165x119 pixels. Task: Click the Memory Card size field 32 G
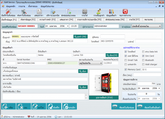[151, 69]
